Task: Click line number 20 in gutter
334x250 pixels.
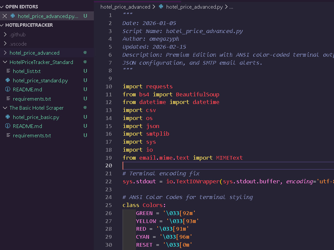Action: [x=109, y=165]
